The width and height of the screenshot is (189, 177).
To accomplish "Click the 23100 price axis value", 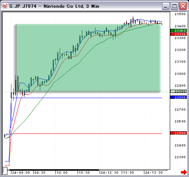I will pyautogui.click(x=180, y=62).
